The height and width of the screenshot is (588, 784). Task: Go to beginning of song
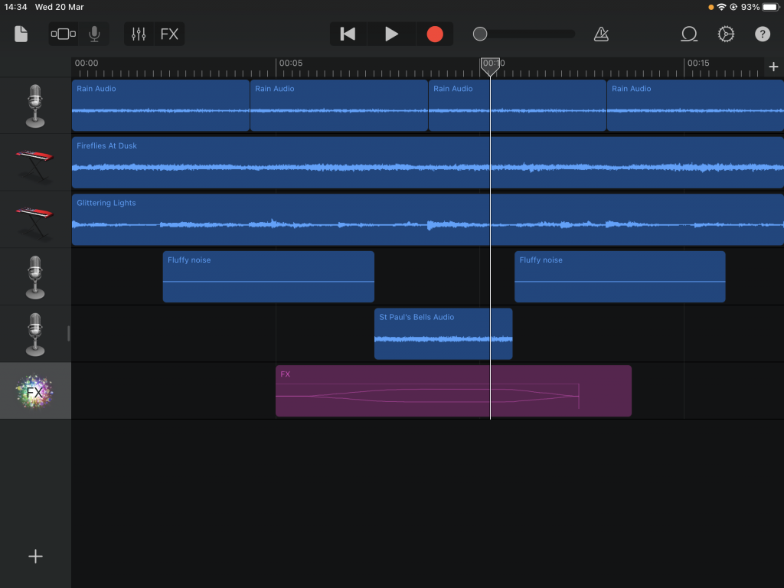348,34
